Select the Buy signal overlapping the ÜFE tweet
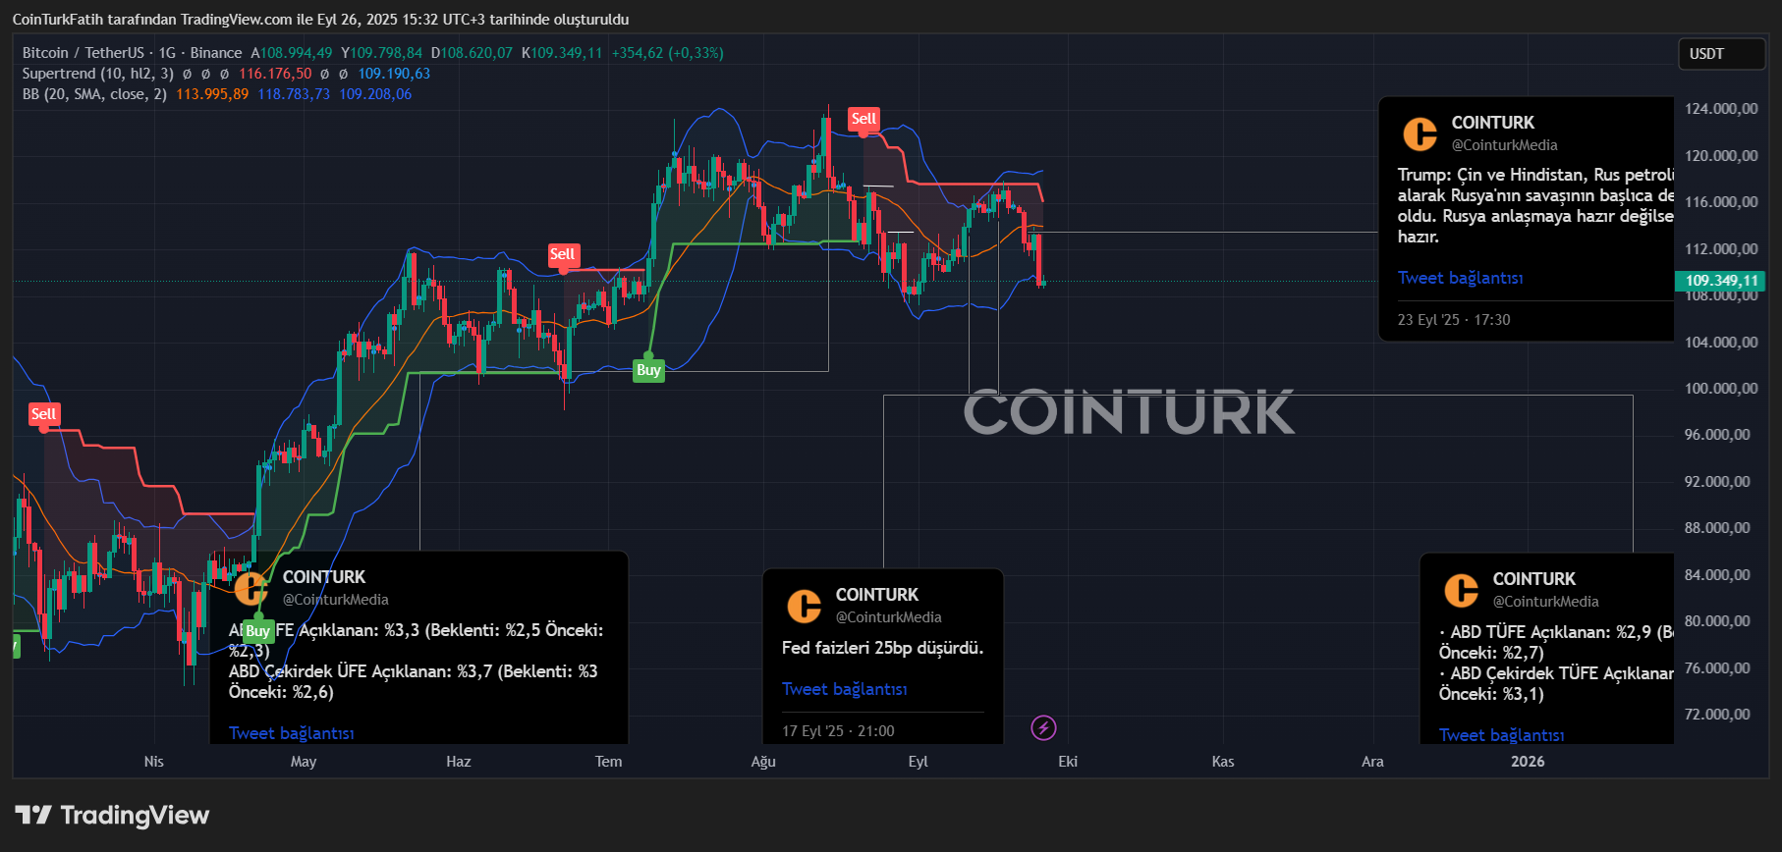Viewport: 1782px width, 852px height. pyautogui.click(x=257, y=631)
